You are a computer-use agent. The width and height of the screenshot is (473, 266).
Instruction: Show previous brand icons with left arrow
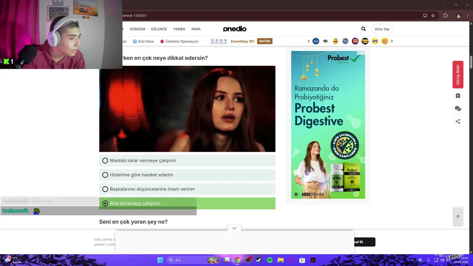coord(309,41)
